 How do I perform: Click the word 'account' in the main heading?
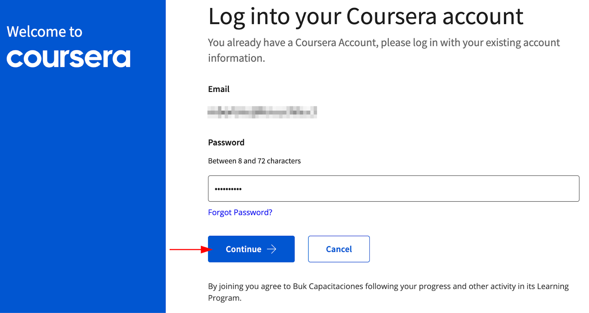483,17
